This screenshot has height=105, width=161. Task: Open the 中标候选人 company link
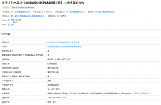click(75, 12)
